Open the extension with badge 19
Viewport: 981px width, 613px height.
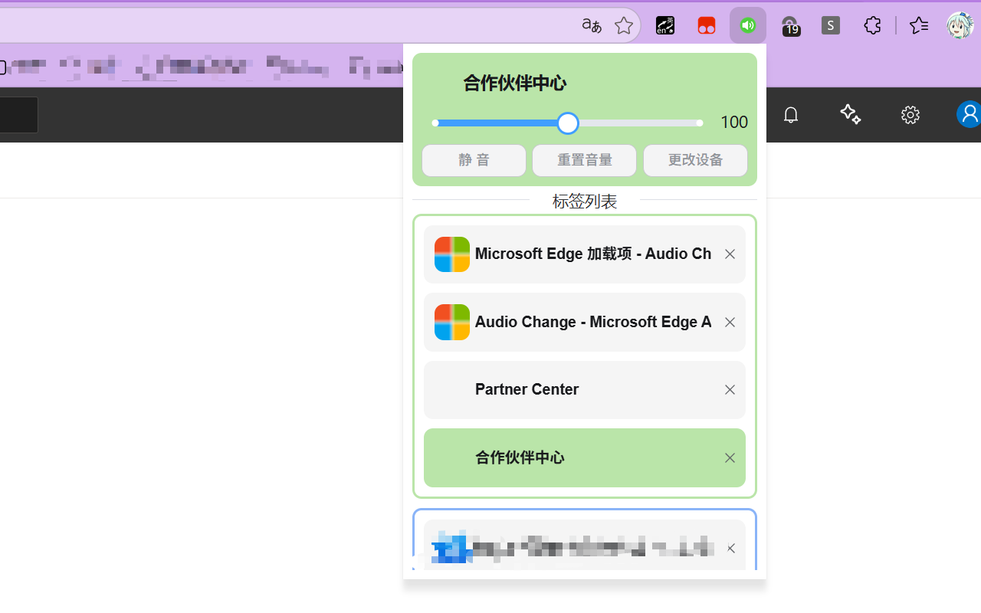789,26
